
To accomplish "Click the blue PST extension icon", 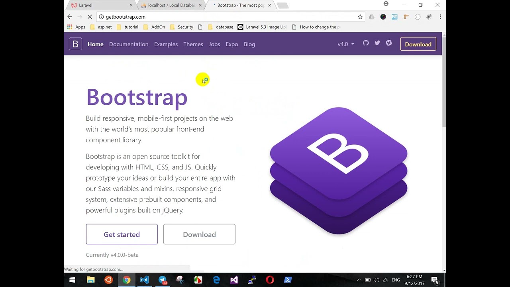I will click(394, 17).
